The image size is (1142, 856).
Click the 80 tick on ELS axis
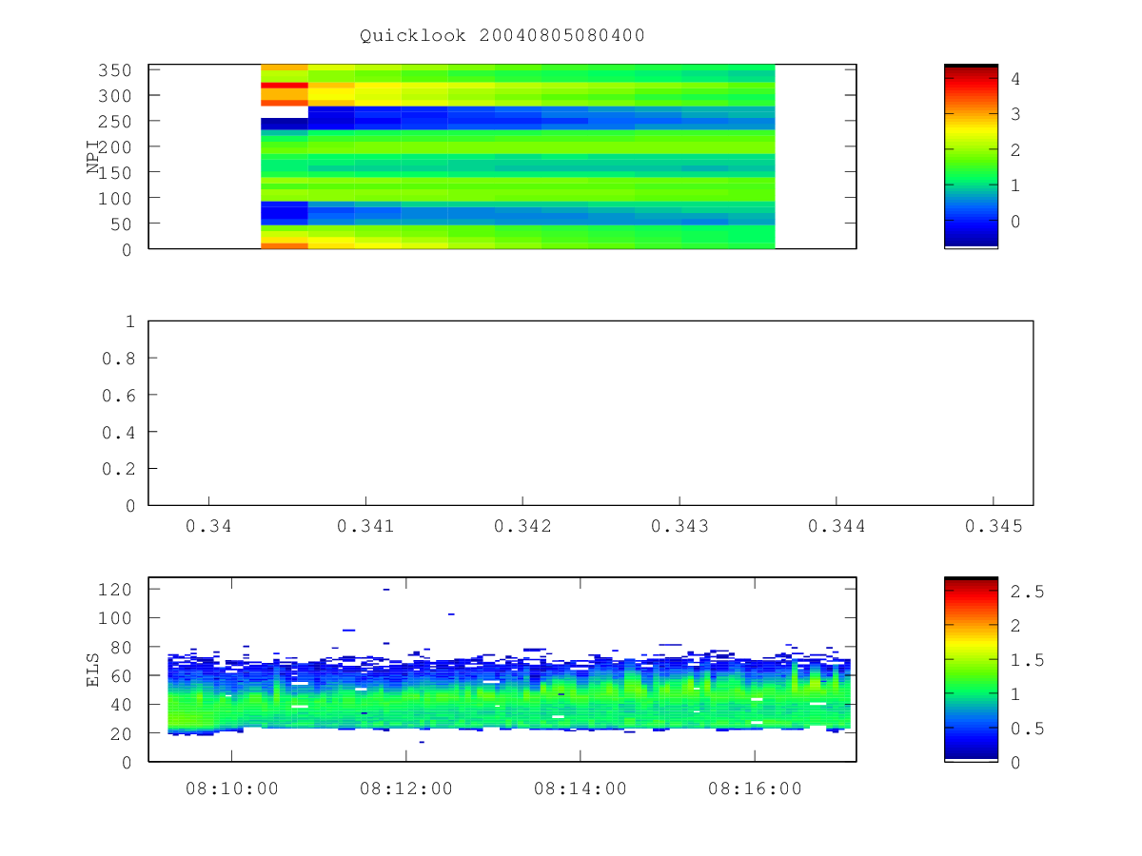(123, 647)
